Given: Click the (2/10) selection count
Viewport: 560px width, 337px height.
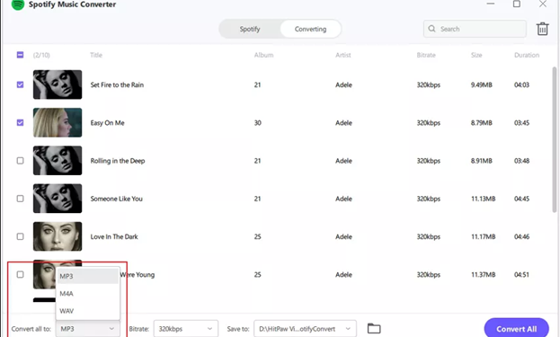Looking at the screenshot, I should pyautogui.click(x=41, y=55).
